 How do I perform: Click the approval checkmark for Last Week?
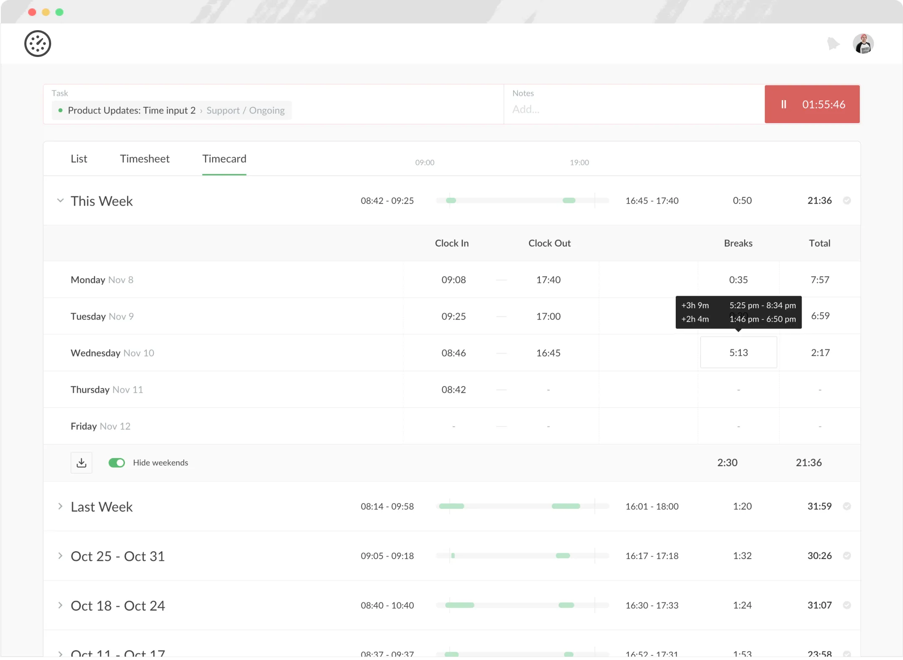pos(847,506)
